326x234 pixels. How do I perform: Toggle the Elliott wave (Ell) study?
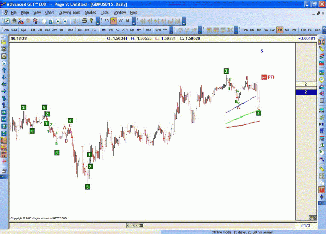[280, 30]
